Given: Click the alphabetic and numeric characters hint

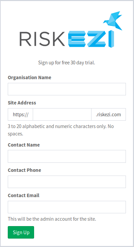Looking at the screenshot, I should pyautogui.click(x=61, y=130).
